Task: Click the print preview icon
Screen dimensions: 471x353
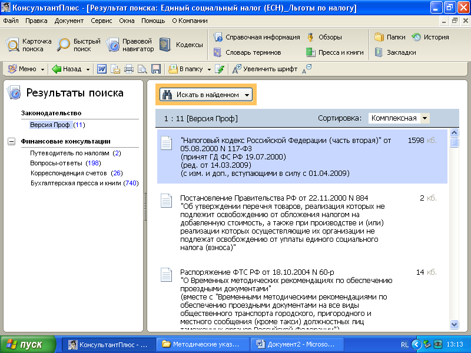Action: 142,69
